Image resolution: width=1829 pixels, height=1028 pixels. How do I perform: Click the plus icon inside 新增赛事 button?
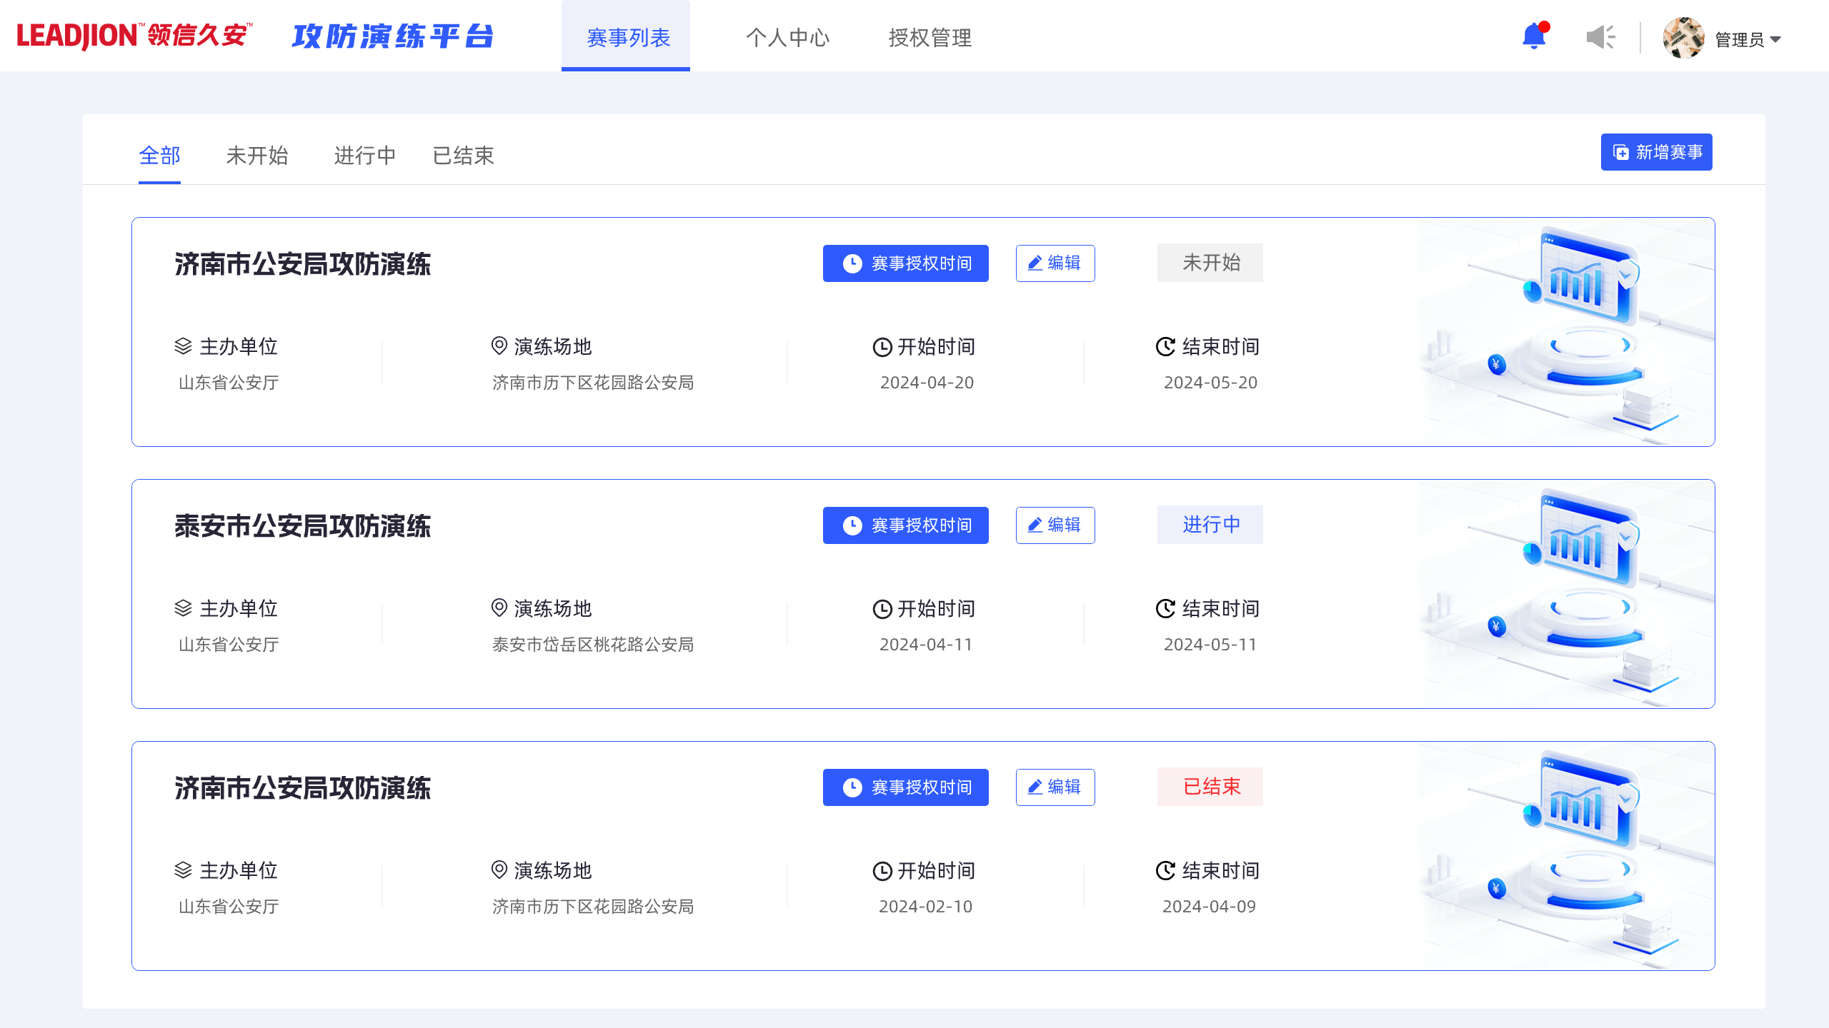1621,153
